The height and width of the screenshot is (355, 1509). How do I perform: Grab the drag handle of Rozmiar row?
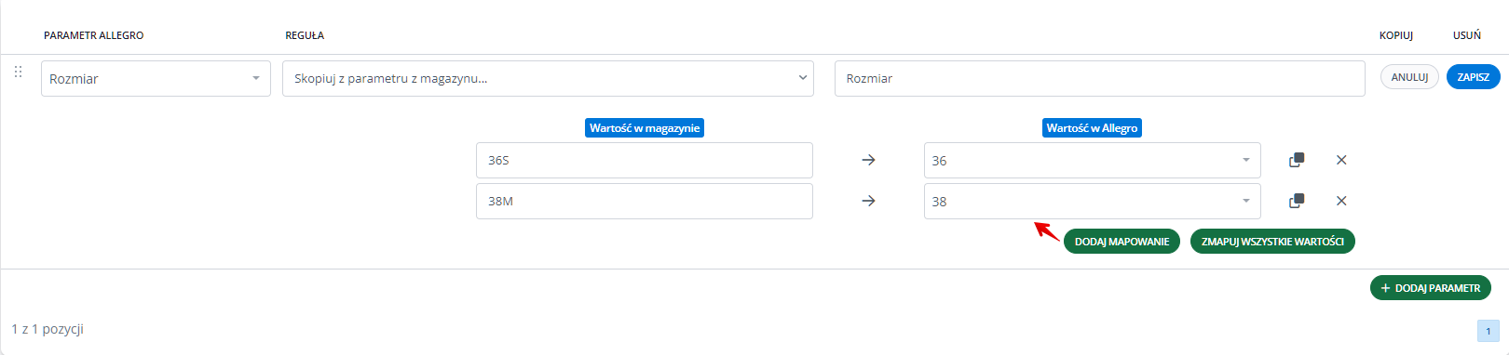[18, 72]
